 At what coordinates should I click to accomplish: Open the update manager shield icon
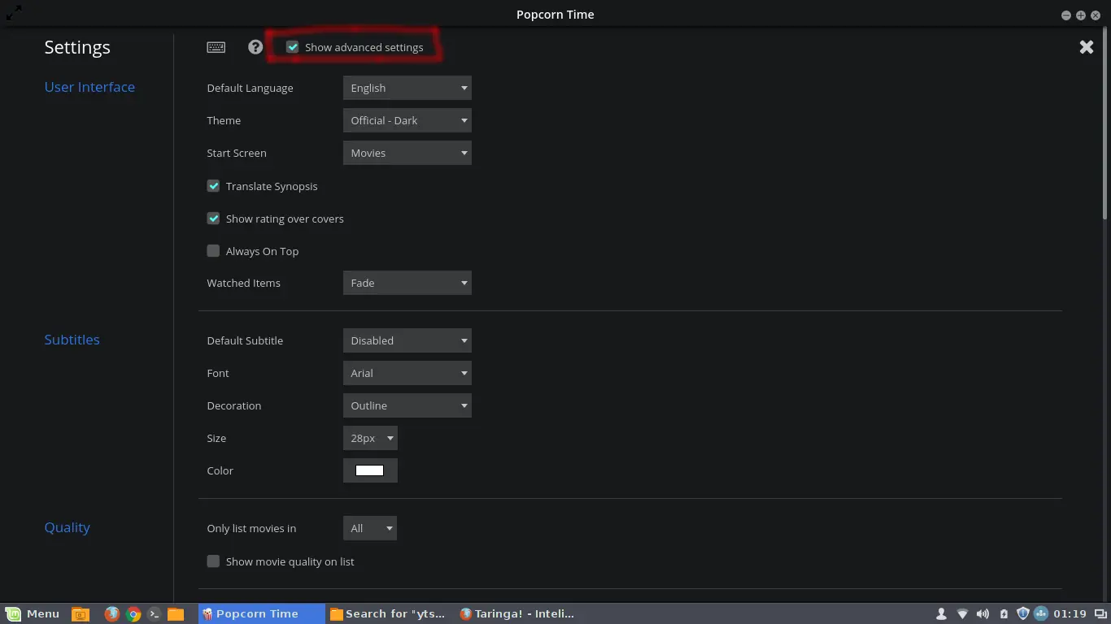(1023, 614)
